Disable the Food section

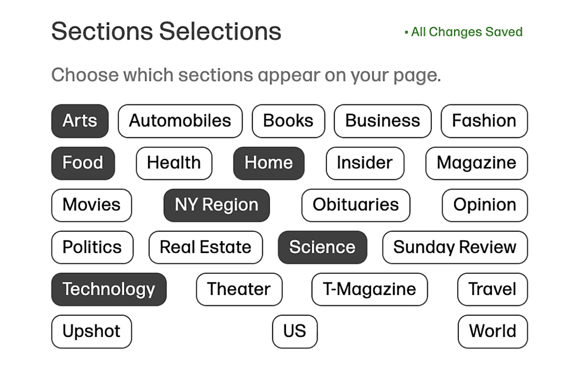(x=83, y=163)
